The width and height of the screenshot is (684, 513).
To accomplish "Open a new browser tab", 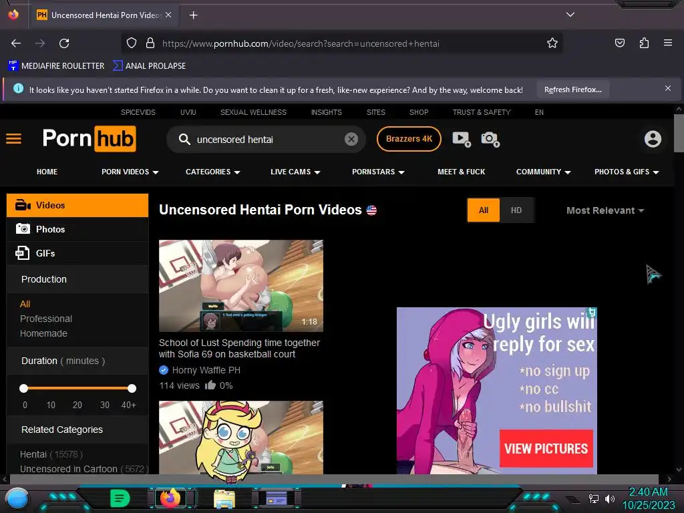I will tap(193, 15).
